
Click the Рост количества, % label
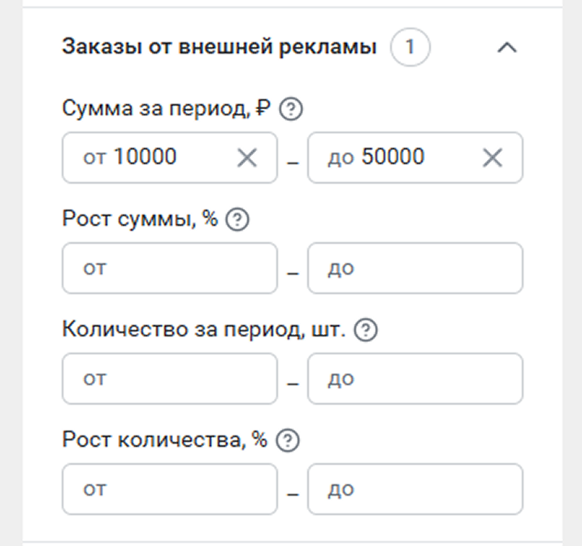tap(164, 440)
